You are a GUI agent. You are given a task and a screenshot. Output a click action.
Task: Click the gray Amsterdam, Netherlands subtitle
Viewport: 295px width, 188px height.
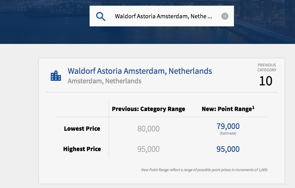coord(104,81)
